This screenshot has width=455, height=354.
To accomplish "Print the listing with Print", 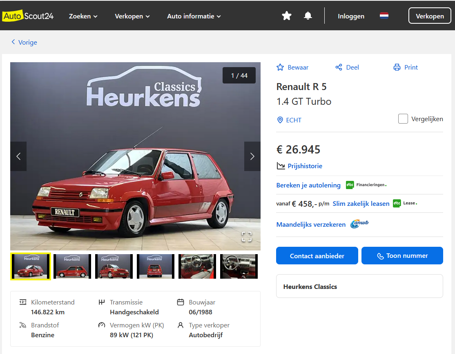I will (x=406, y=67).
